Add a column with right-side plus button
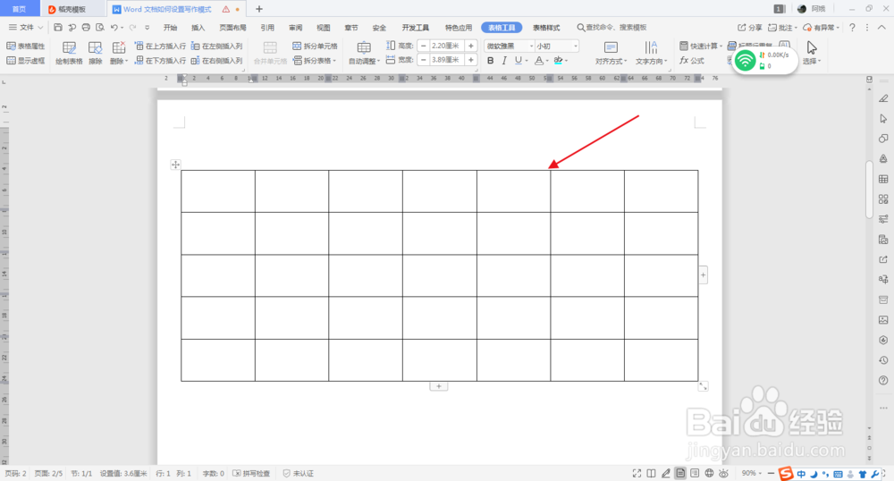Screen dimensions: 894x481 tap(703, 274)
